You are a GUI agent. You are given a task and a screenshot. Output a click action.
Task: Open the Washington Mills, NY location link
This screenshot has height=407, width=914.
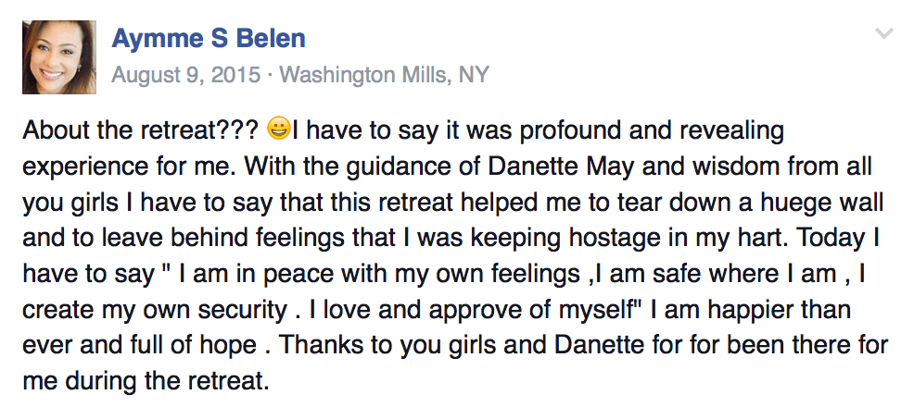[x=384, y=75]
